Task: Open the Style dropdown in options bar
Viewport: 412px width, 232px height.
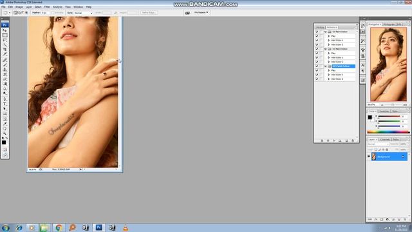Action: 83,13
